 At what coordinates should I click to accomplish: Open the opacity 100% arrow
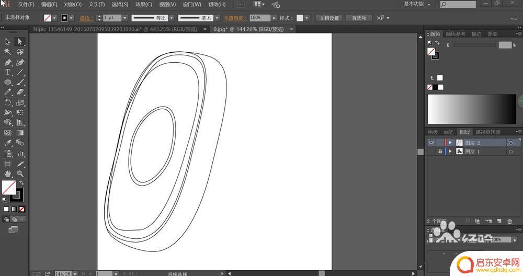tap(274, 18)
